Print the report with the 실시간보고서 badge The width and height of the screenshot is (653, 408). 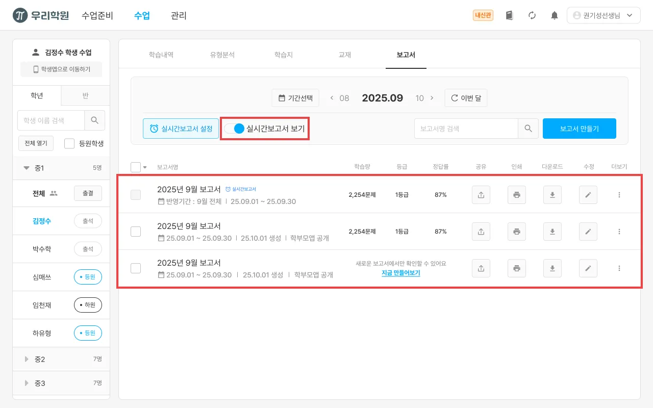point(517,195)
